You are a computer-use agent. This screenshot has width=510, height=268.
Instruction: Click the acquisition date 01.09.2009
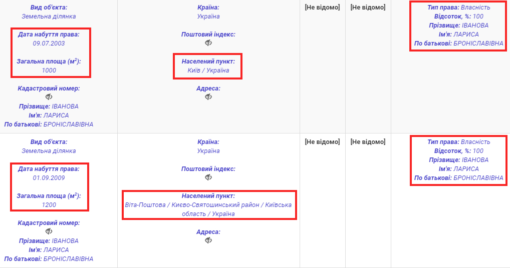click(x=49, y=177)
